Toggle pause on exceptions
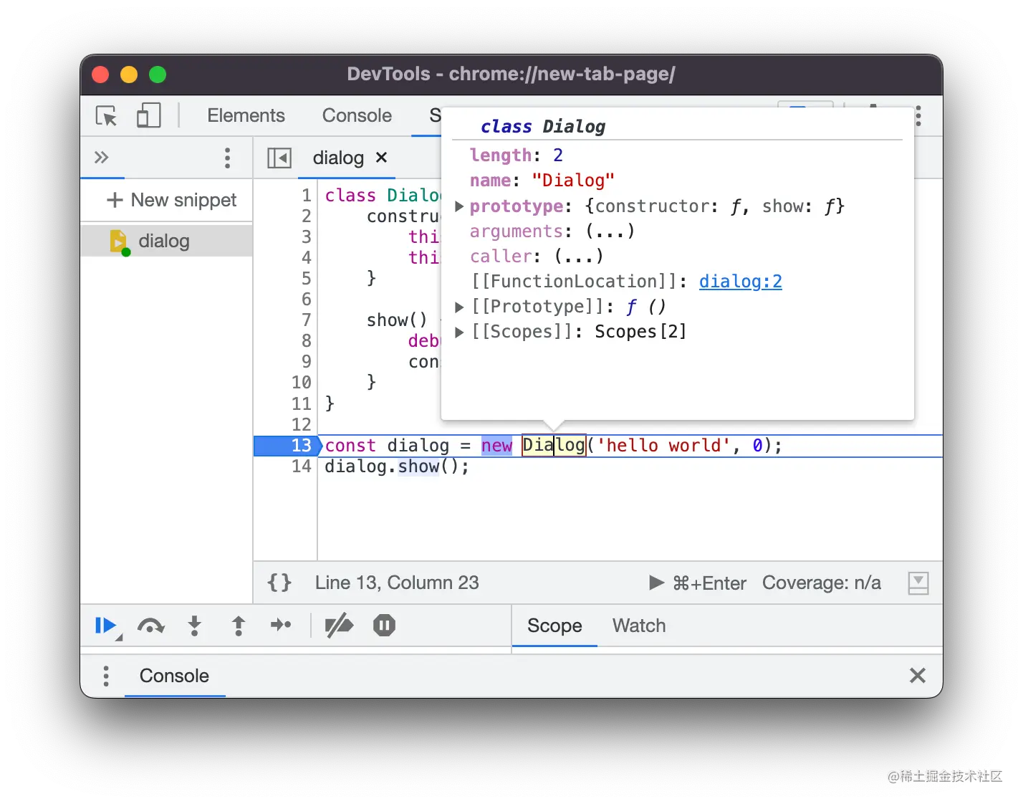 pos(384,626)
